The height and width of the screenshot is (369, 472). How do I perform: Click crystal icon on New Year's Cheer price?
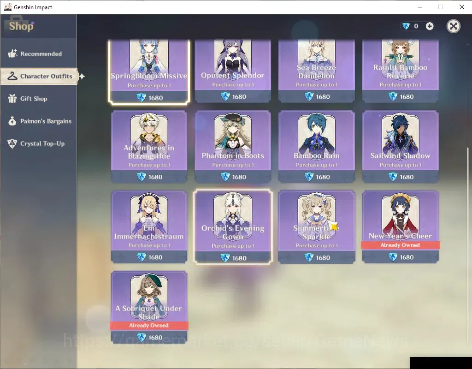(393, 257)
